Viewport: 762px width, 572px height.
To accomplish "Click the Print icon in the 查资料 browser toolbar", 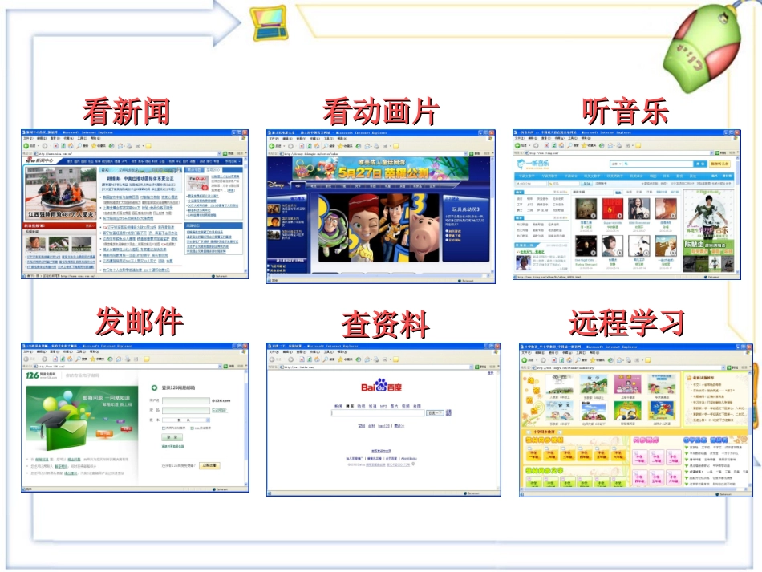I will pos(377,359).
